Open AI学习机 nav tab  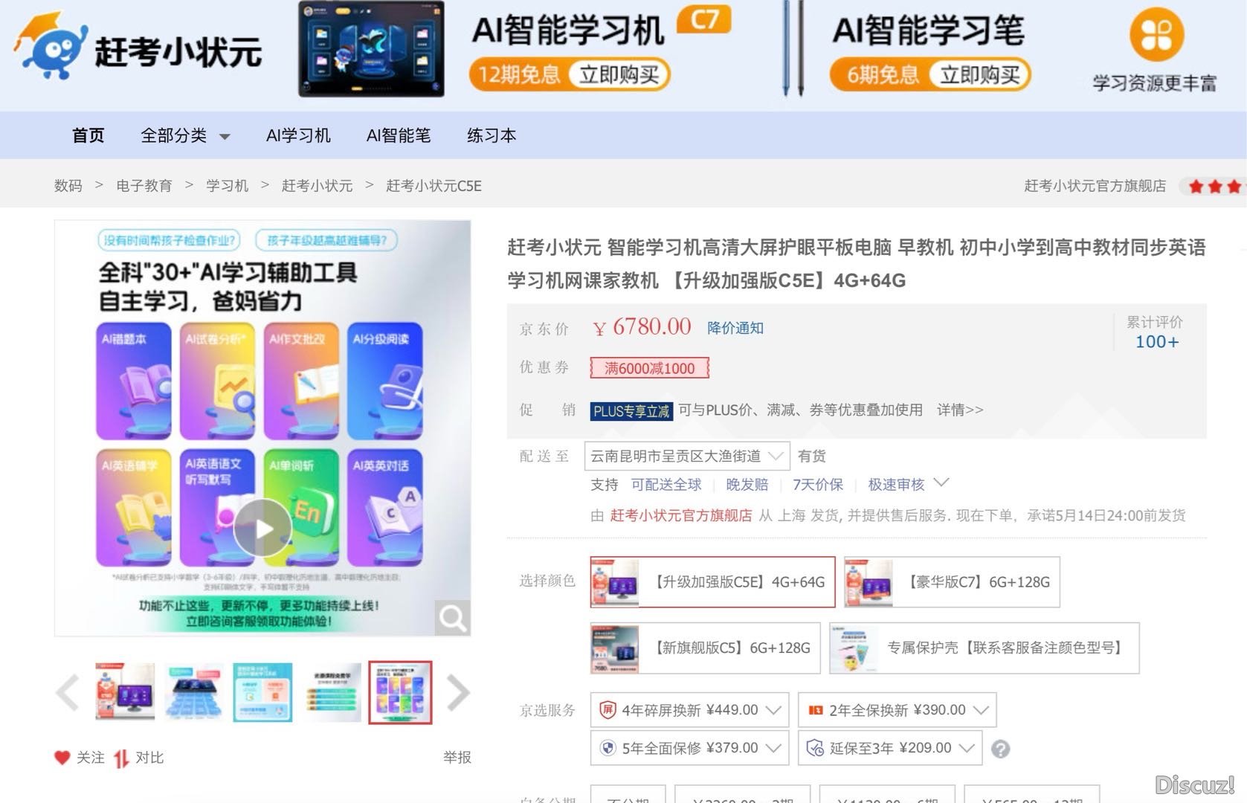pos(298,135)
